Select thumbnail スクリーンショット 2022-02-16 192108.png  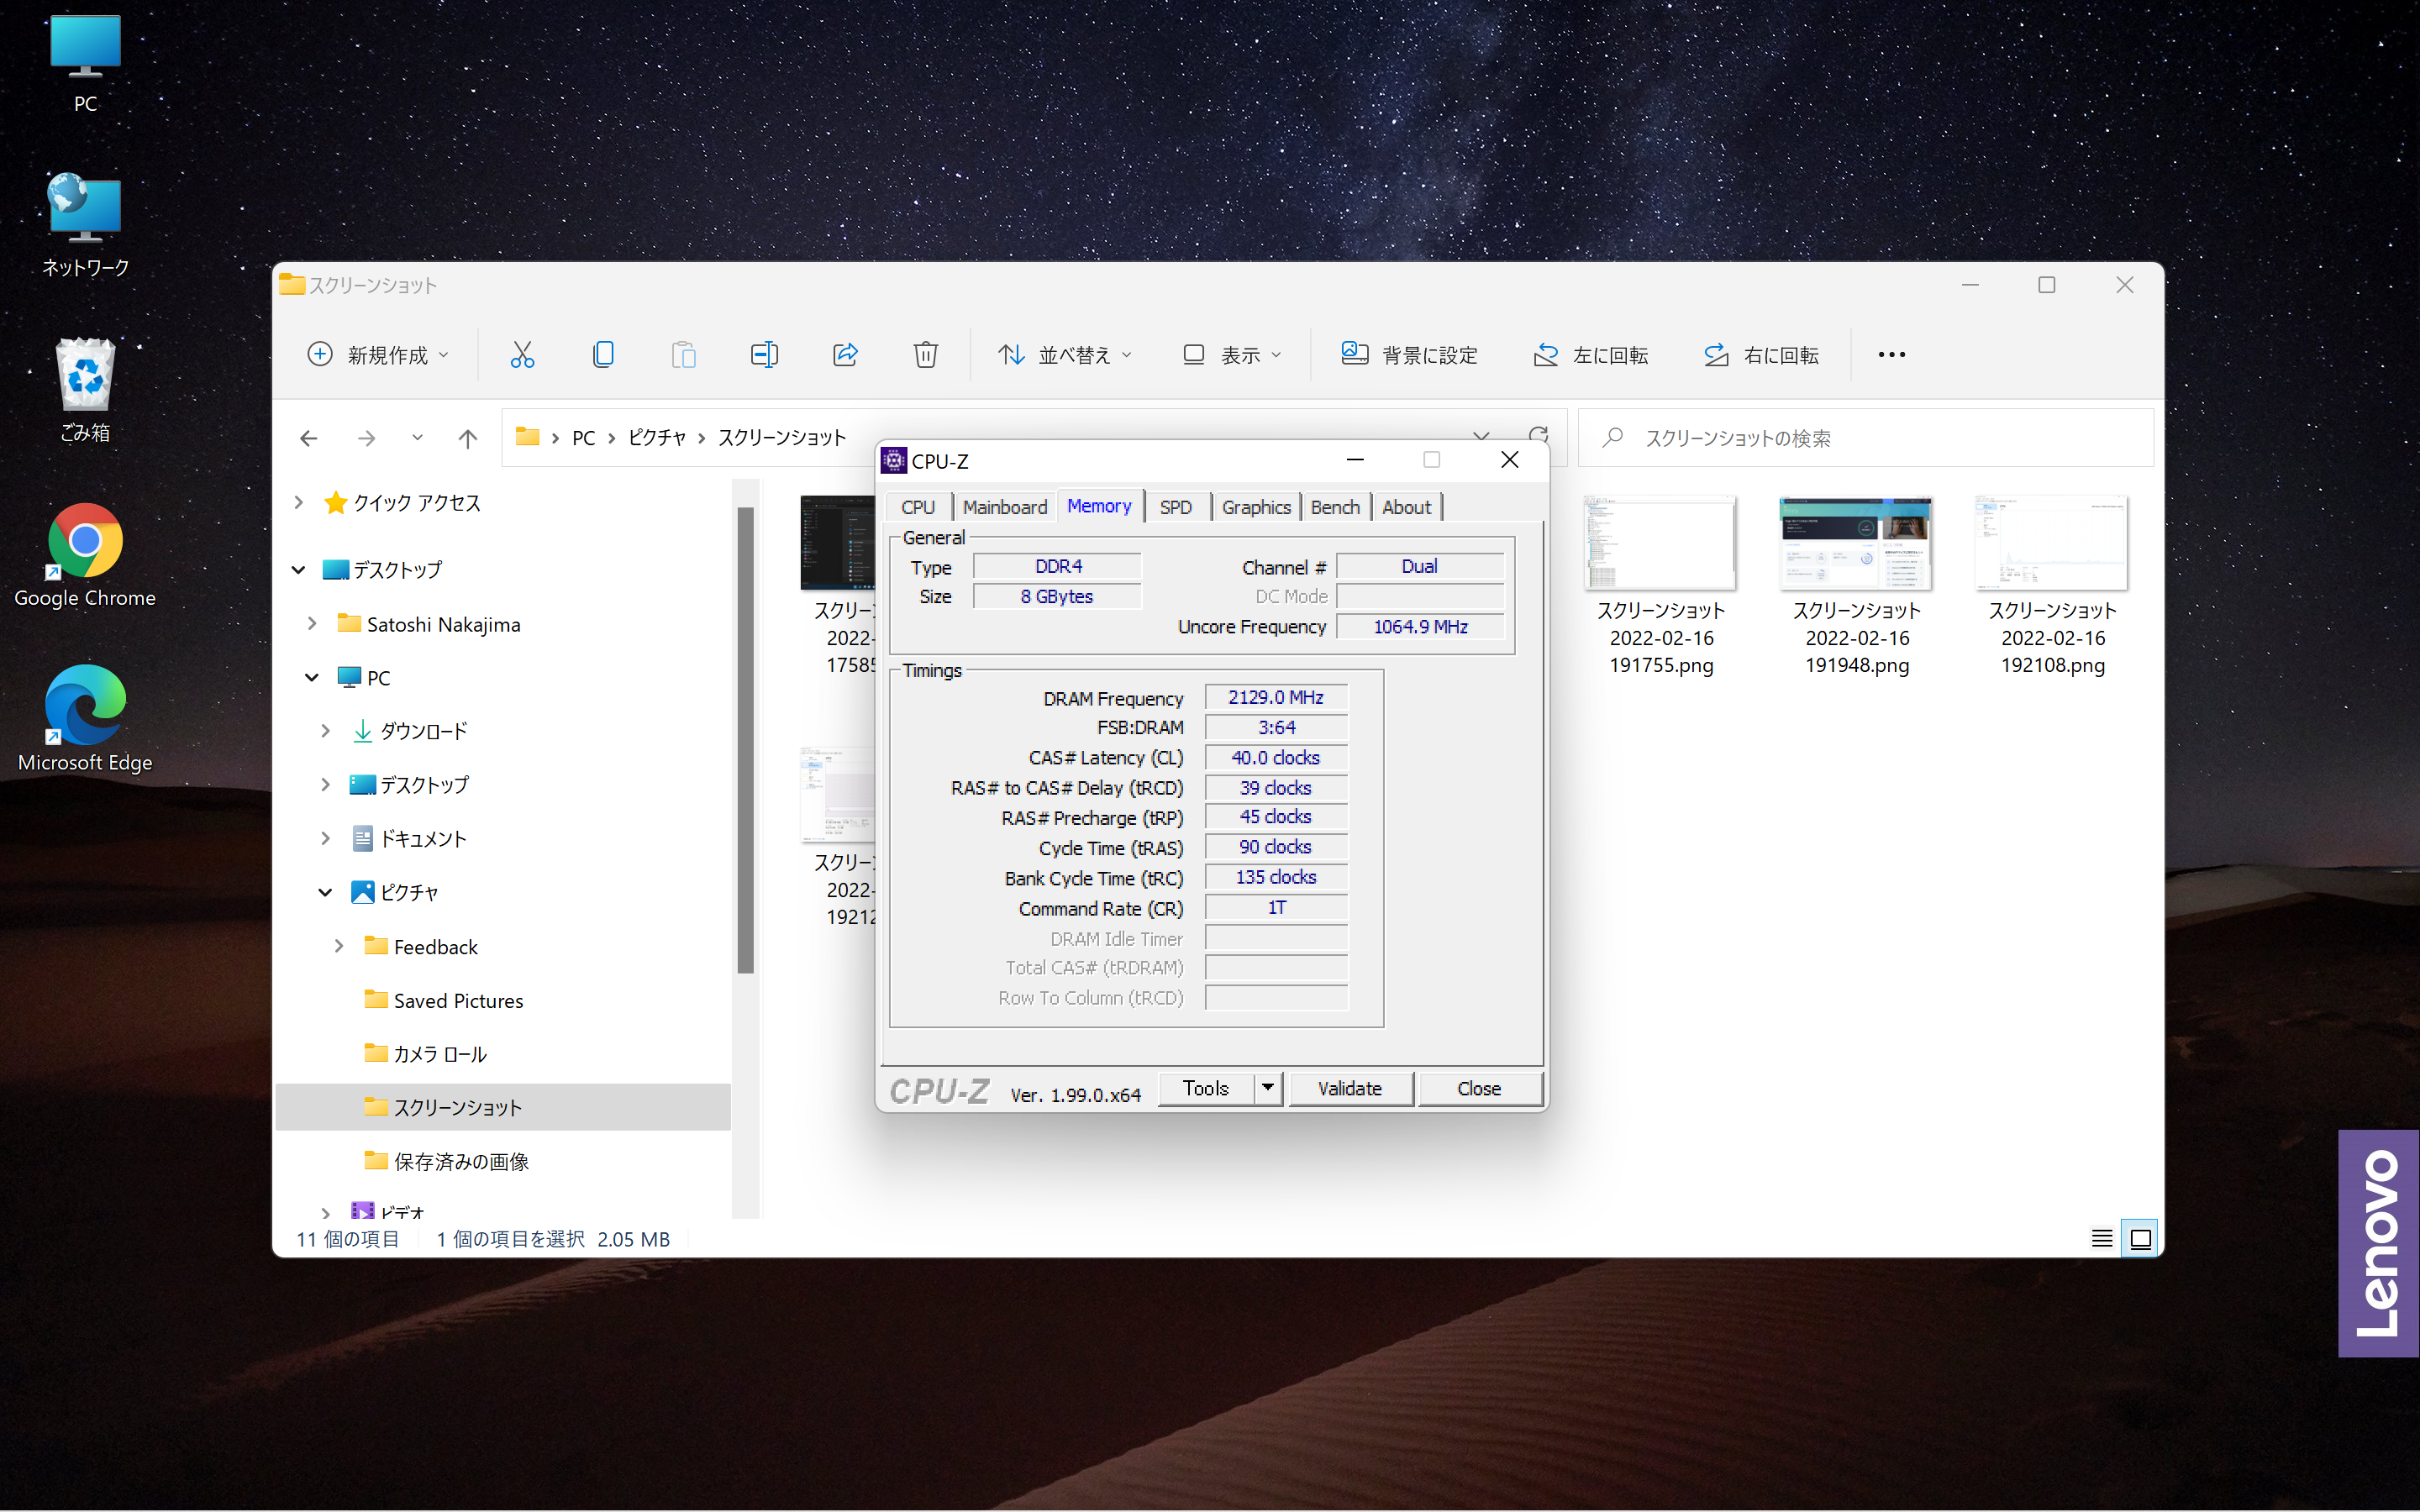pos(2052,586)
